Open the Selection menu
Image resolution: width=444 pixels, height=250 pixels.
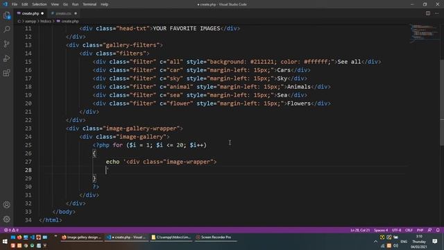(40, 4)
